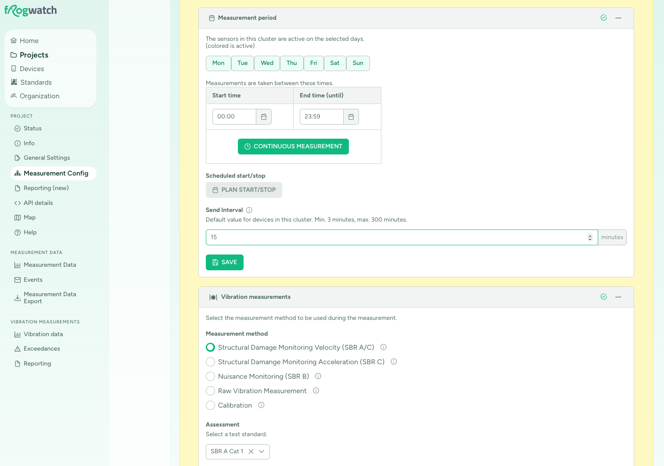Select Raw Vibration Measurement radio

[x=211, y=391]
